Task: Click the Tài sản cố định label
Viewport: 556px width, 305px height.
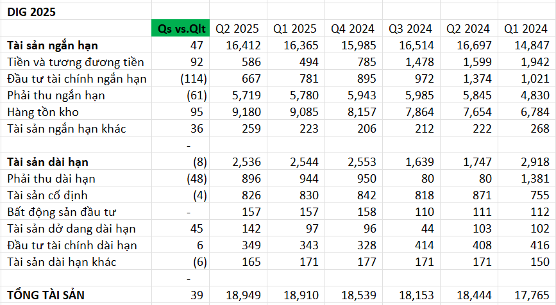Action: point(47,195)
